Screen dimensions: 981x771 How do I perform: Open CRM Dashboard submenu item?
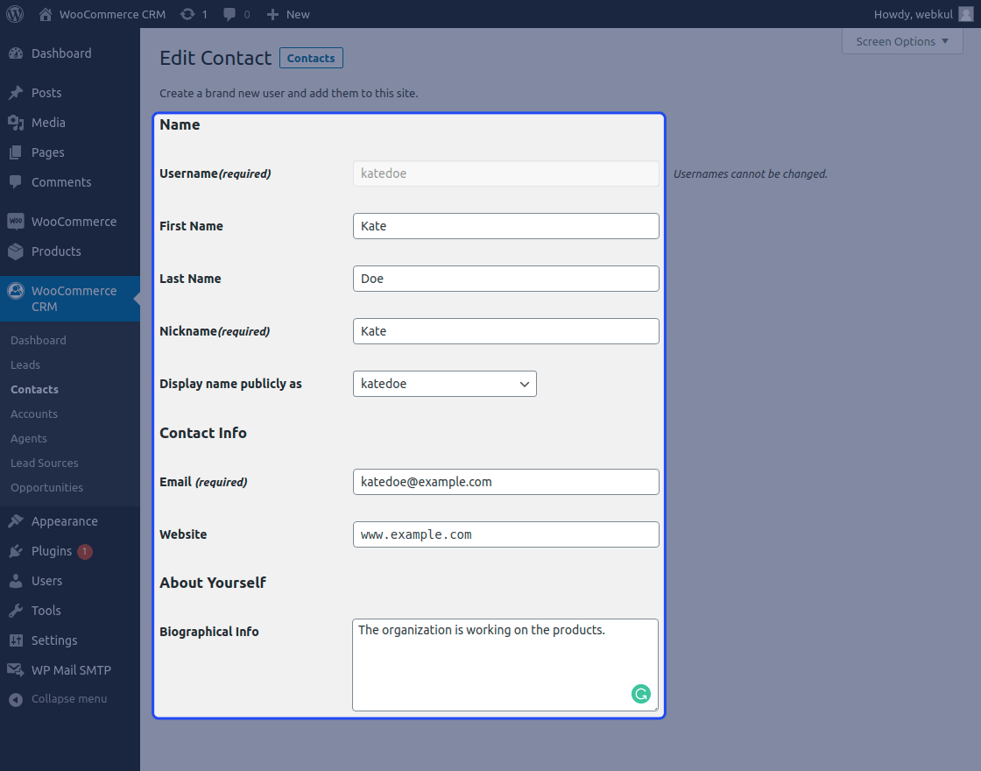(x=39, y=341)
